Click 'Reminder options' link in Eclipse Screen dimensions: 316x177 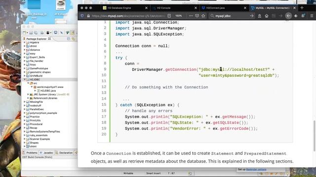(x=256, y=169)
